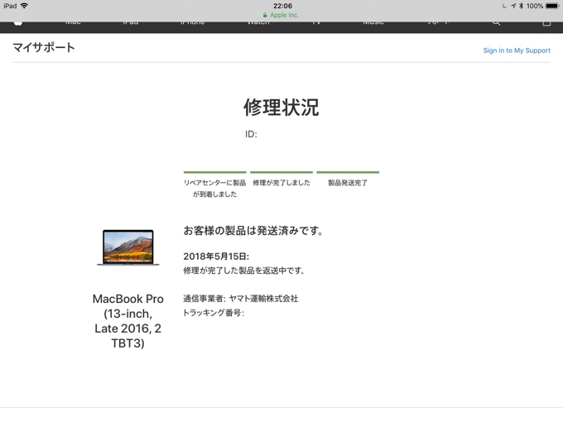563x422 pixels.
Task: Open the iPad menu in Apple navigation
Action: pos(130,23)
